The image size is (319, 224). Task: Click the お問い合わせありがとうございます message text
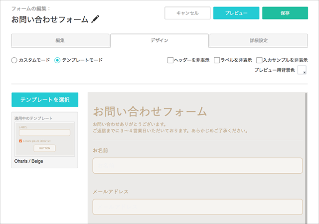[130, 124]
